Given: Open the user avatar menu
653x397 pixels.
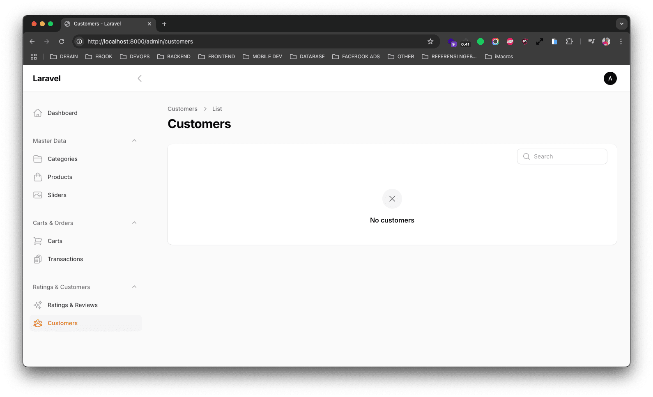Looking at the screenshot, I should click(x=610, y=78).
